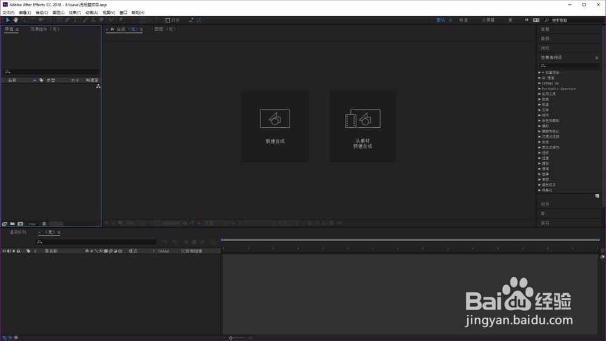
Task: Select the Roto Brush tool
Action: click(112, 20)
